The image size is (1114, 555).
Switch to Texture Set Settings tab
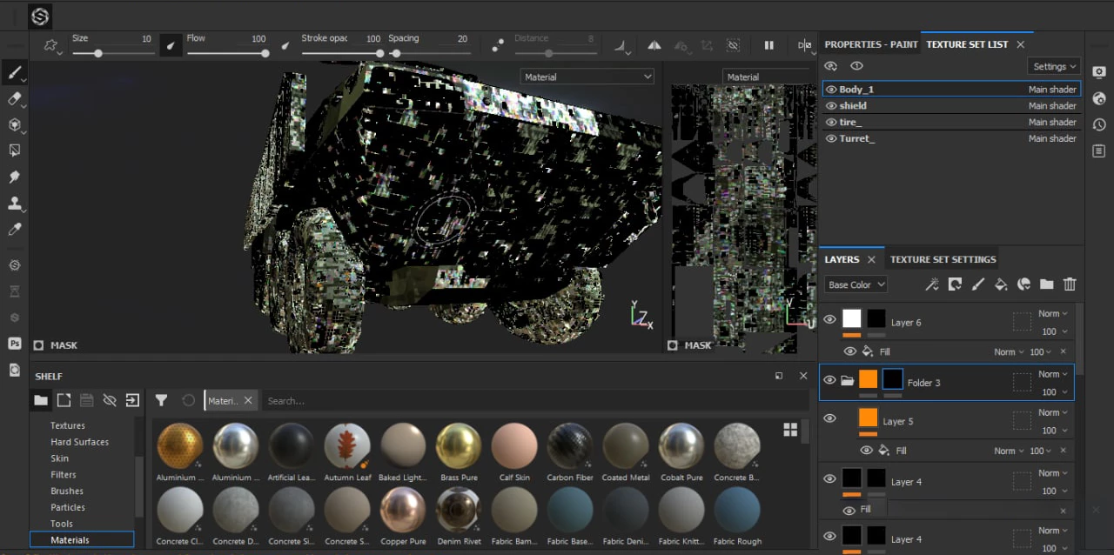click(943, 259)
